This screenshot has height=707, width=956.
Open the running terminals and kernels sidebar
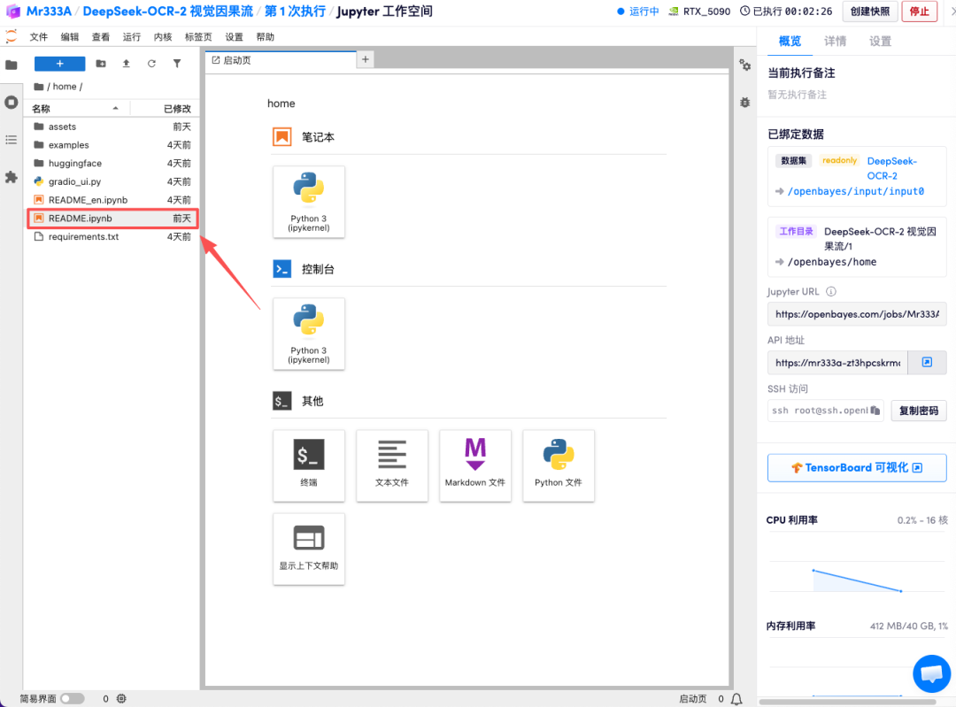click(11, 103)
